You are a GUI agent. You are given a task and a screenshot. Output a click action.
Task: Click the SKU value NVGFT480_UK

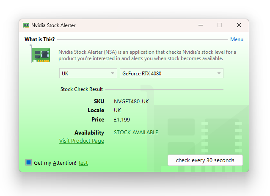(131, 102)
